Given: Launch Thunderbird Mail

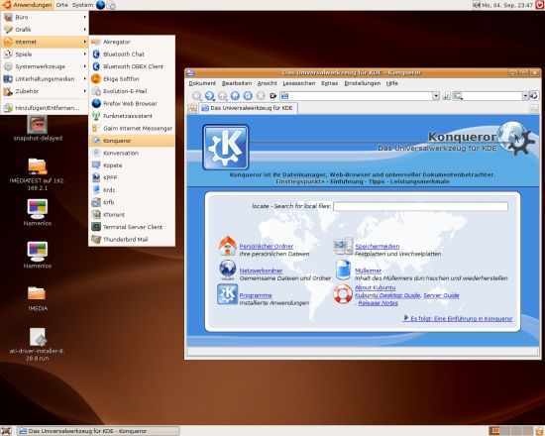Looking at the screenshot, I should click(x=132, y=240).
